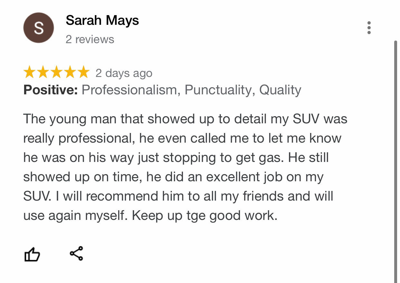Select the fifth yellow rating star
The image size is (400, 283).
click(x=83, y=72)
